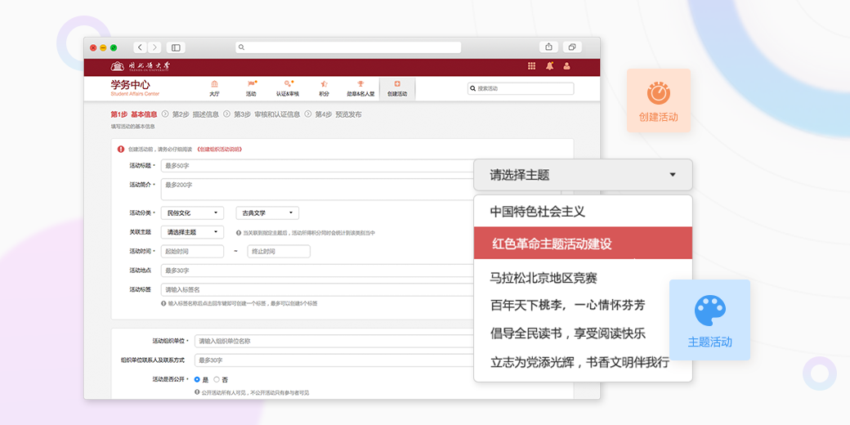Viewport: 850px width, 425px height.
Task: Click step 第2步 描述信息
Action: 195,114
